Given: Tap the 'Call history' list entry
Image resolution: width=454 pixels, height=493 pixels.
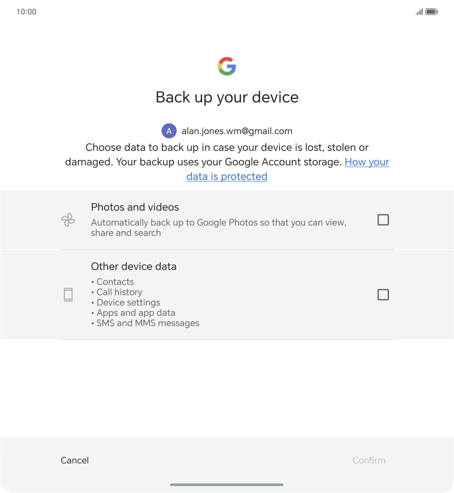Looking at the screenshot, I should (119, 292).
